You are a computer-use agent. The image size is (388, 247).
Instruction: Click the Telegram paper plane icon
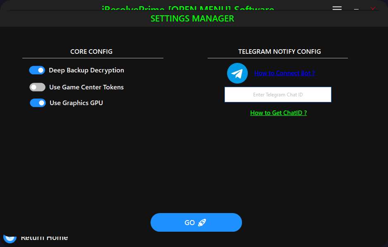click(237, 73)
